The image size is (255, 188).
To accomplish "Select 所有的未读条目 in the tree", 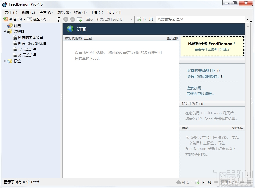I will (x=30, y=37).
